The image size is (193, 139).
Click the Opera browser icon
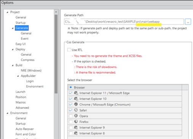click(x=76, y=116)
